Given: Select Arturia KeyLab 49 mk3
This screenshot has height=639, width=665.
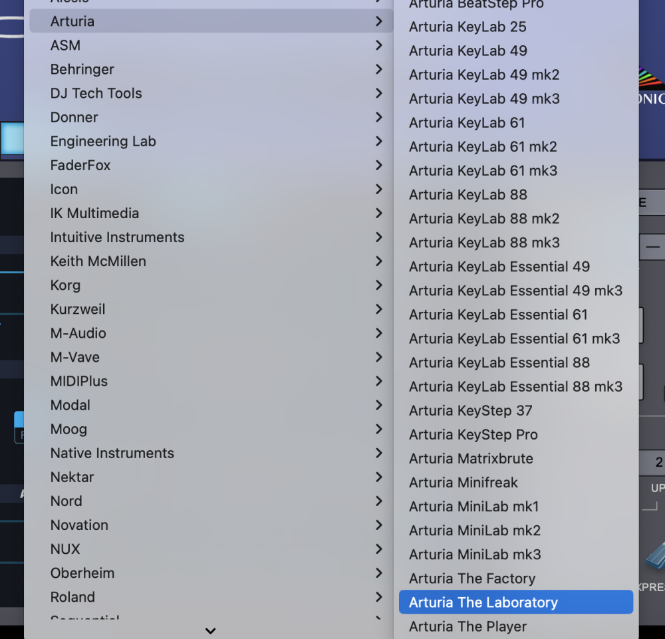Looking at the screenshot, I should click(516, 99).
